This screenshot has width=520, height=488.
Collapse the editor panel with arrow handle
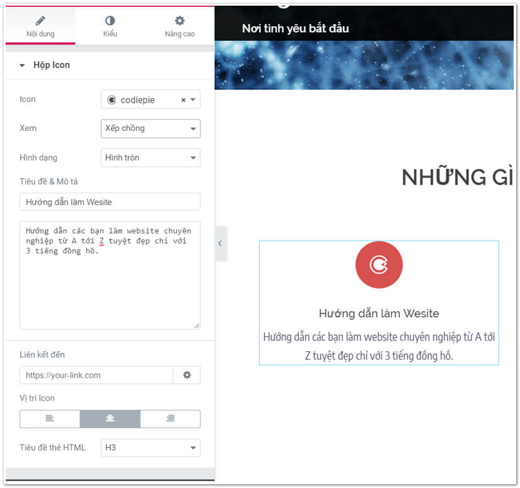coord(221,243)
